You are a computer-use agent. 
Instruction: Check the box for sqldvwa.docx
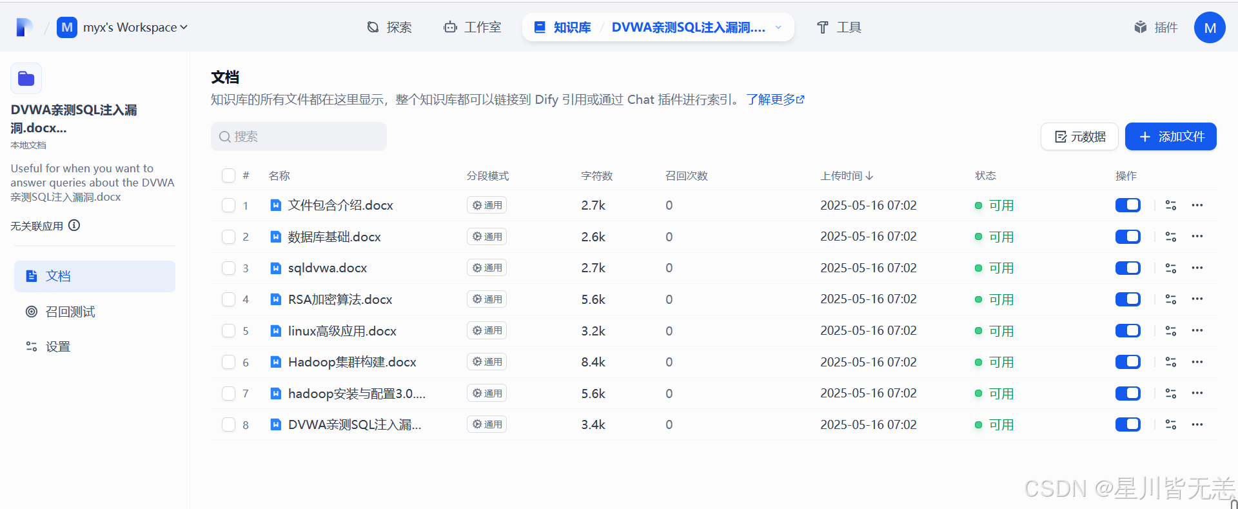click(x=228, y=268)
